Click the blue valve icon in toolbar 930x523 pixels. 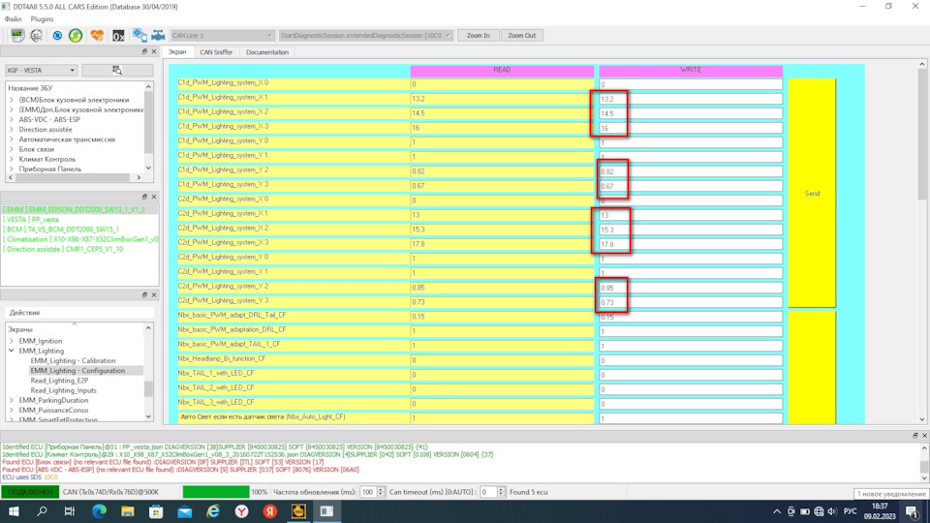click(x=158, y=36)
